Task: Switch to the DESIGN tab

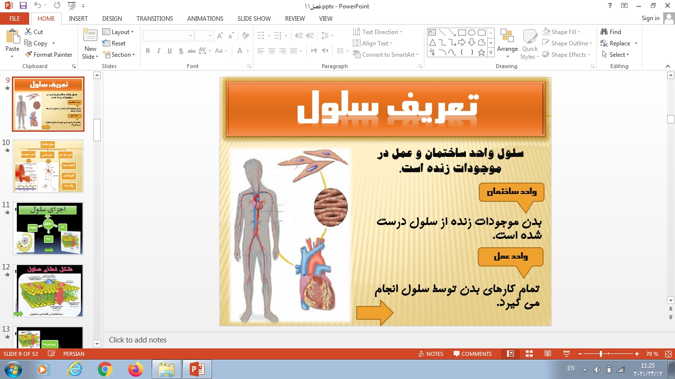Action: tap(112, 18)
